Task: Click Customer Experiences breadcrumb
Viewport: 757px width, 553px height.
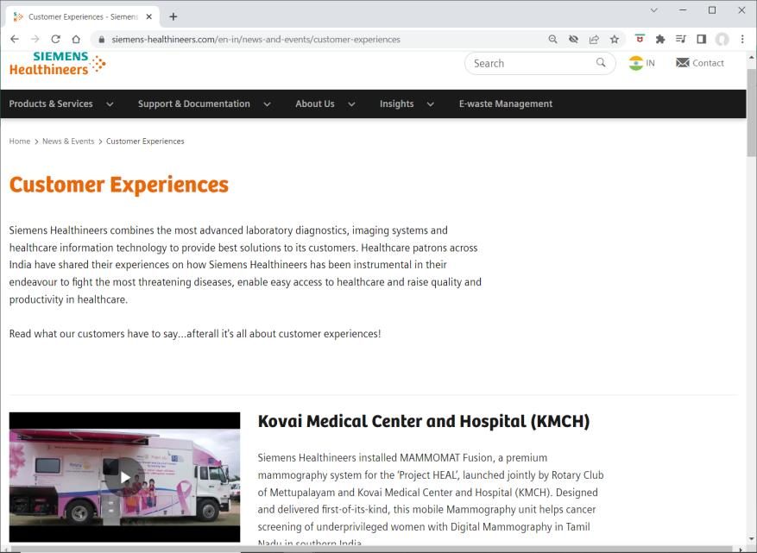Action: click(145, 141)
